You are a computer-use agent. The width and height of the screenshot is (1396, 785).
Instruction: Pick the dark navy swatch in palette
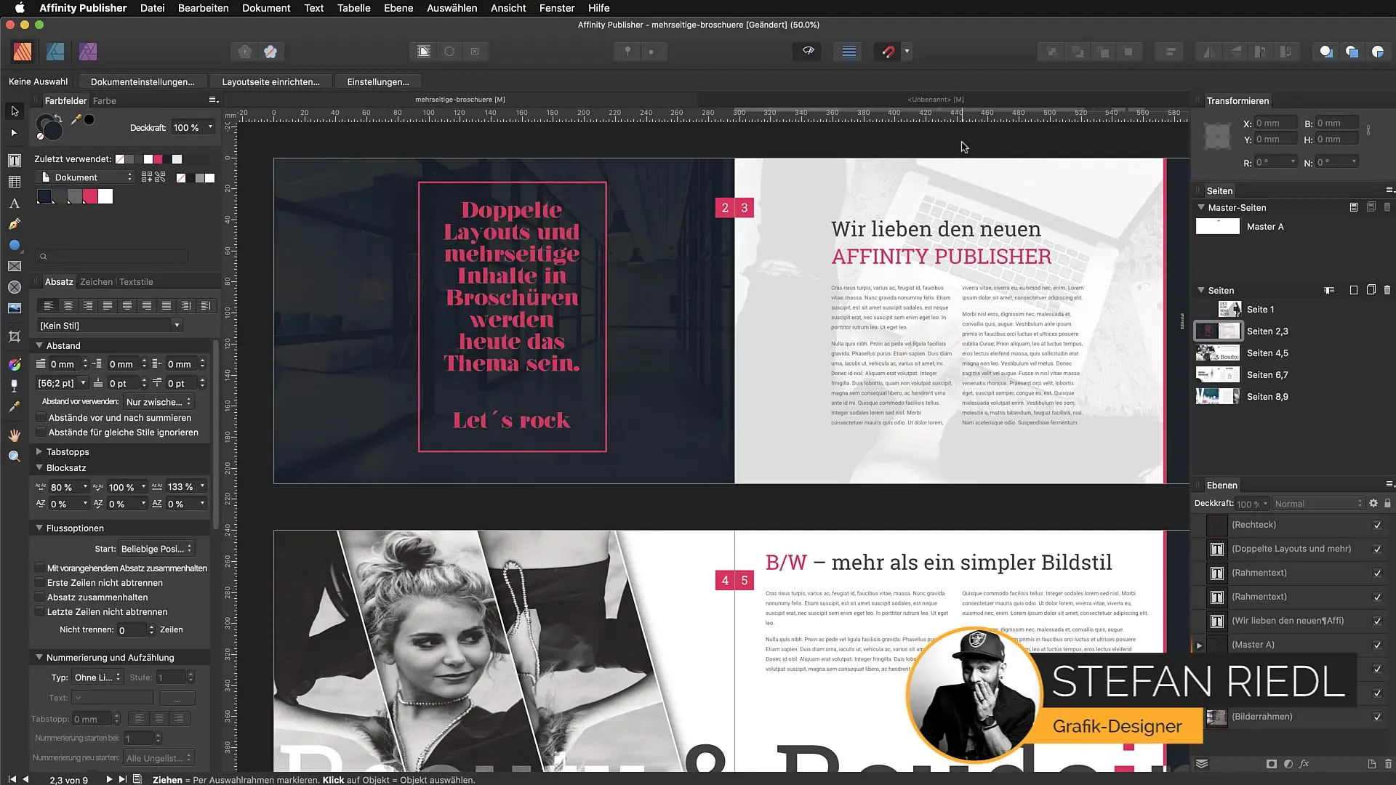(x=45, y=196)
